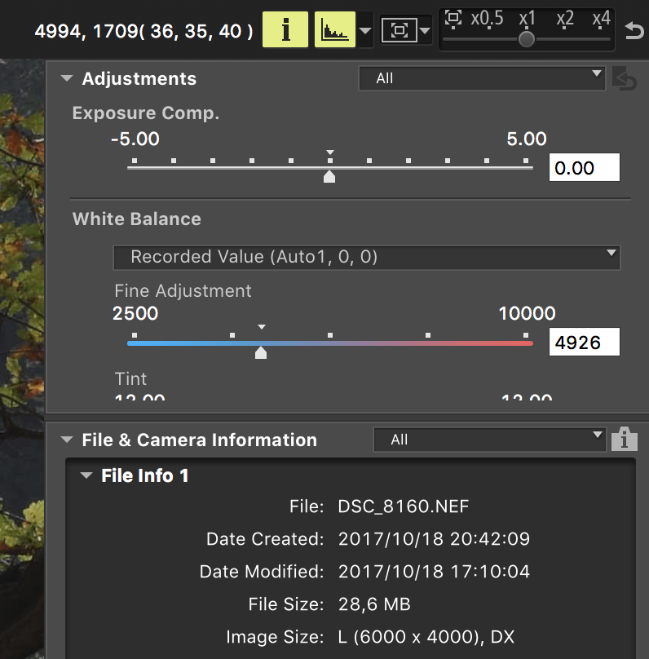The width and height of the screenshot is (649, 659).
Task: Click File Size value 28,6 MB
Action: pyautogui.click(x=374, y=604)
